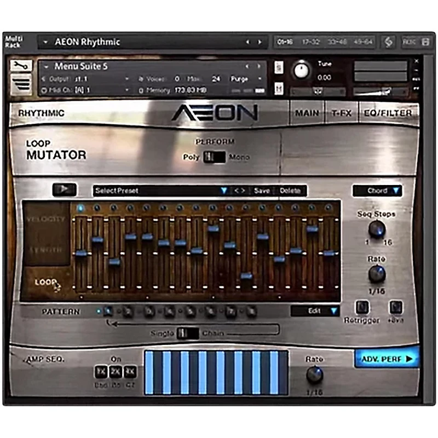Save the current sequencer preset
Viewport: 438px width, 438px height.
coord(262,191)
